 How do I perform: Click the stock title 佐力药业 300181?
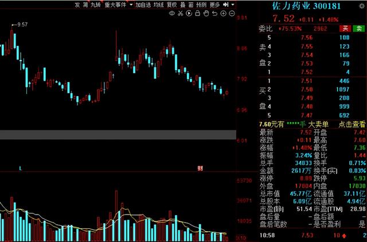click(306, 6)
